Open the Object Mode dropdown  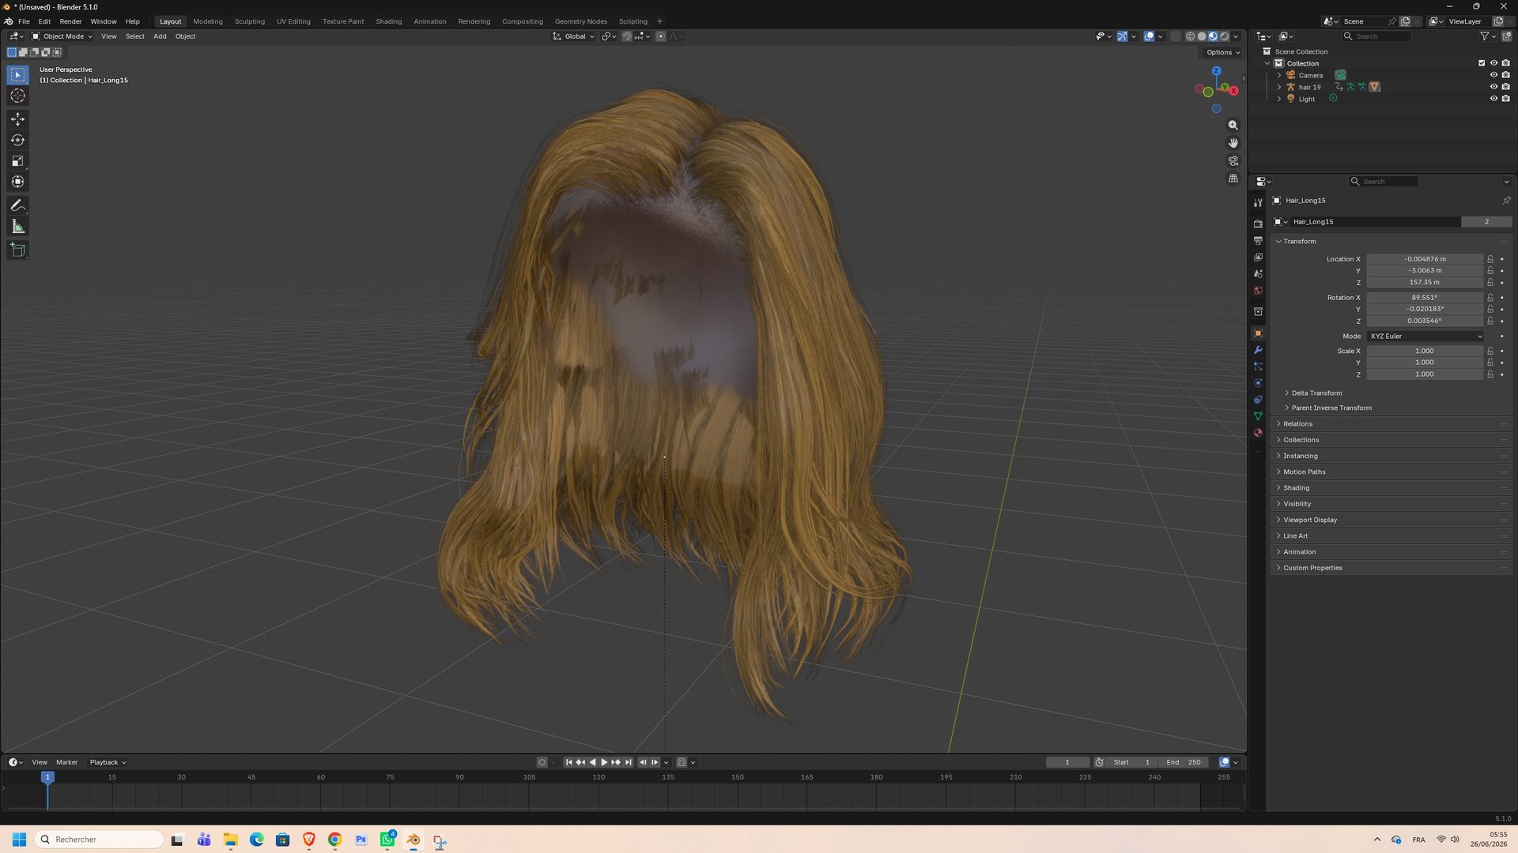pyautogui.click(x=62, y=36)
